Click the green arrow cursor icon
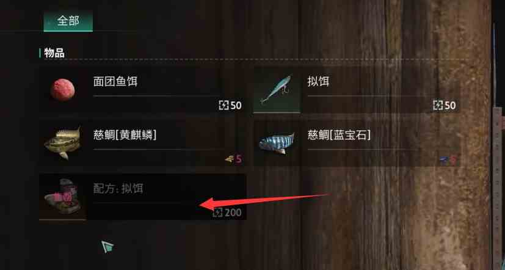Screen dimensions: 505x270 [107, 246]
